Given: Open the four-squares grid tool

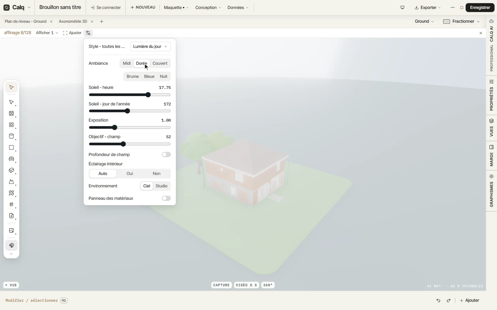Looking at the screenshot, I should point(11,125).
